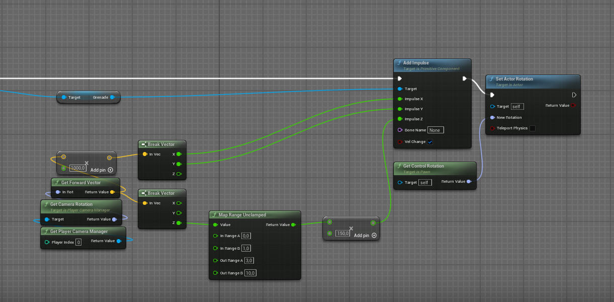Click Get Player Camera Manager's Return Value pin

[x=119, y=241]
